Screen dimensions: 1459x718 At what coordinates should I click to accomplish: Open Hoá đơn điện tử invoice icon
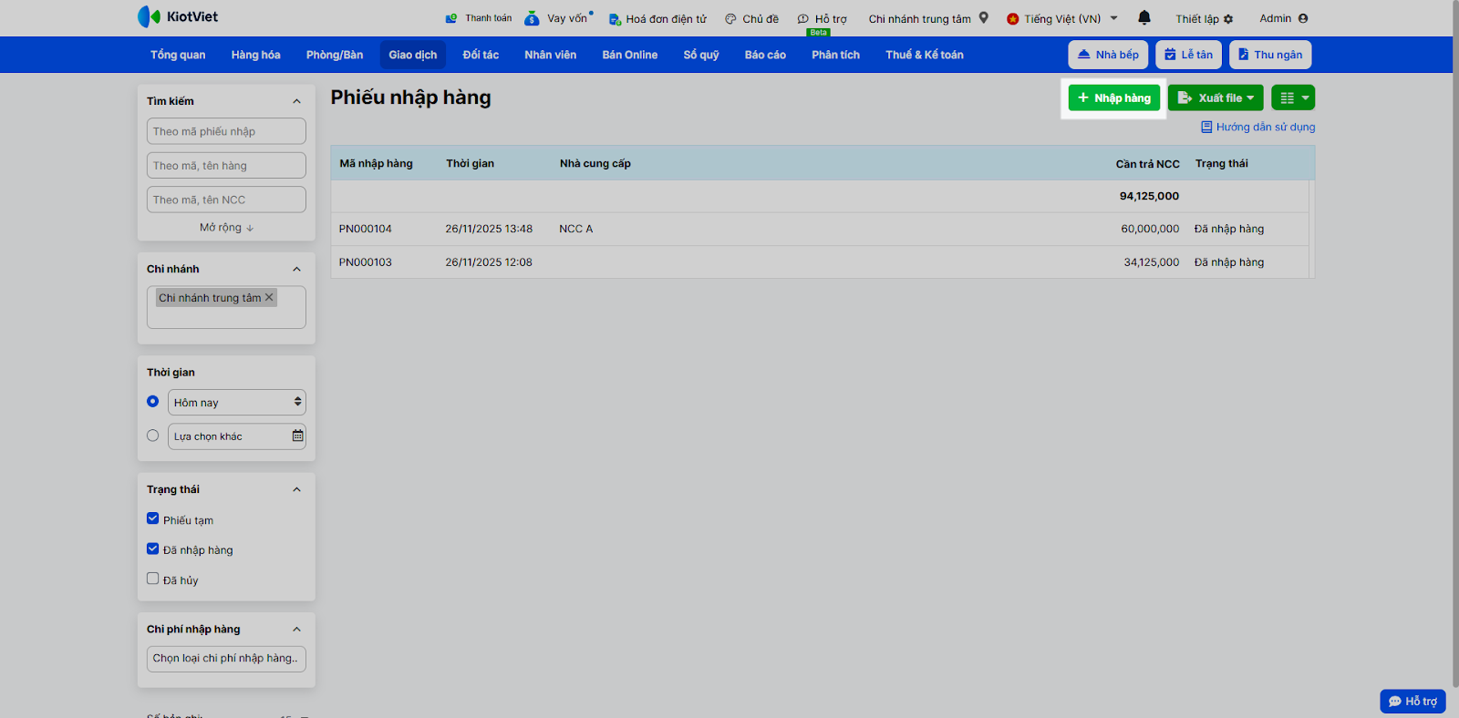[615, 19]
